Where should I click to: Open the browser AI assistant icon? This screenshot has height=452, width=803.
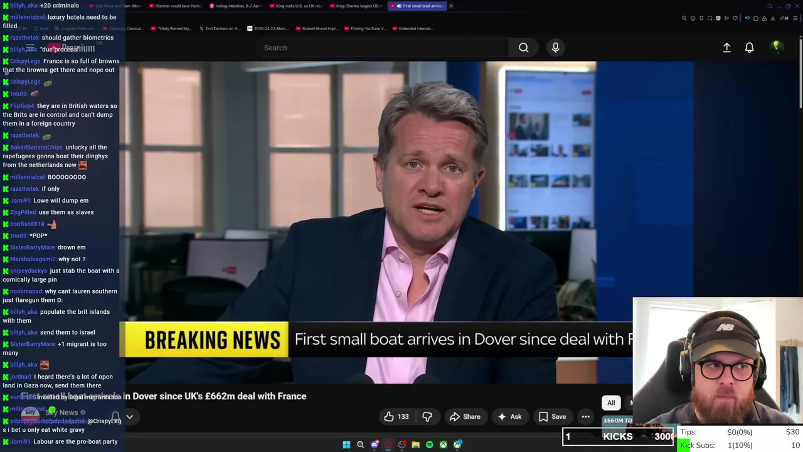coord(784,18)
